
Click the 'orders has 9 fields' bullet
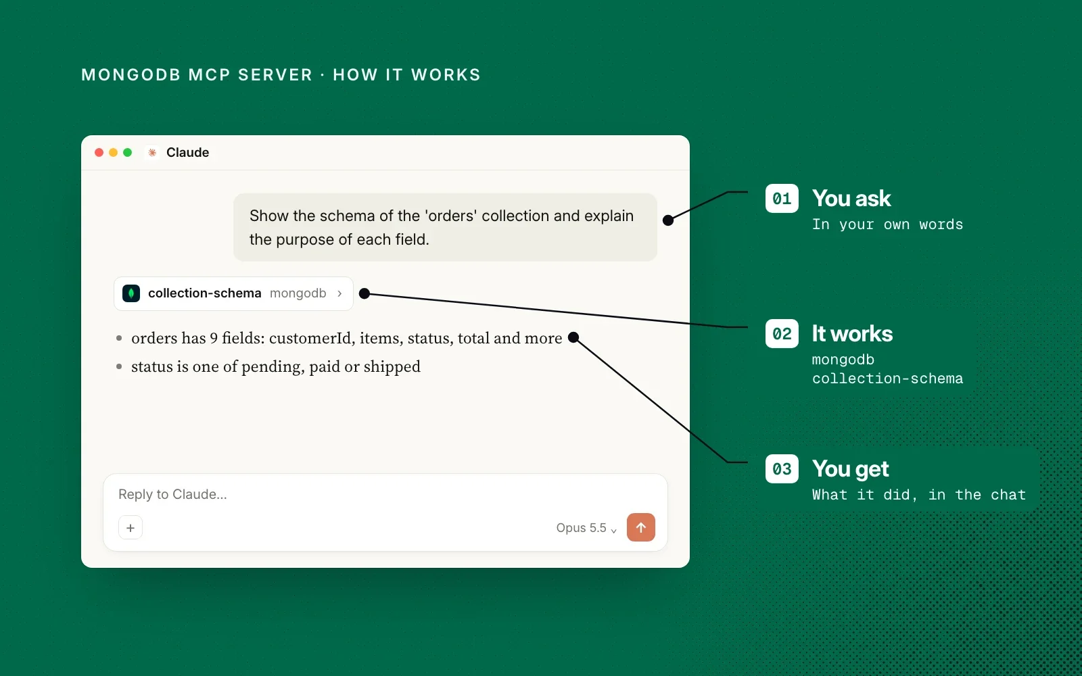point(346,338)
